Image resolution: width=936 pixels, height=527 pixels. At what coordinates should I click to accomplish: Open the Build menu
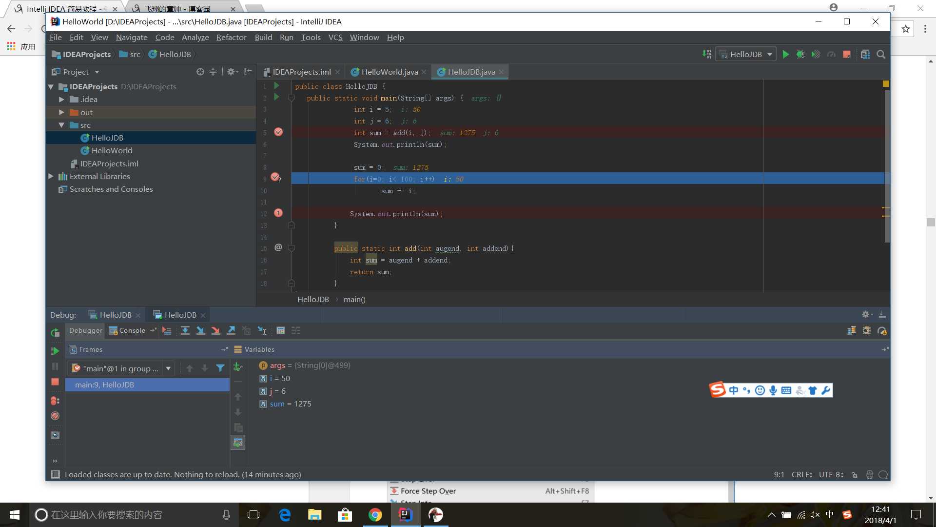click(263, 38)
